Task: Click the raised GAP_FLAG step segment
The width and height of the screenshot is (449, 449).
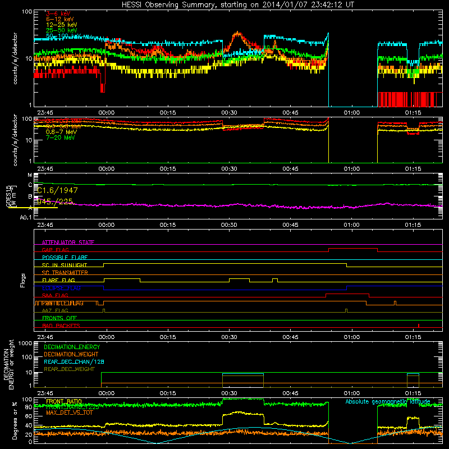Action: pyautogui.click(x=353, y=249)
